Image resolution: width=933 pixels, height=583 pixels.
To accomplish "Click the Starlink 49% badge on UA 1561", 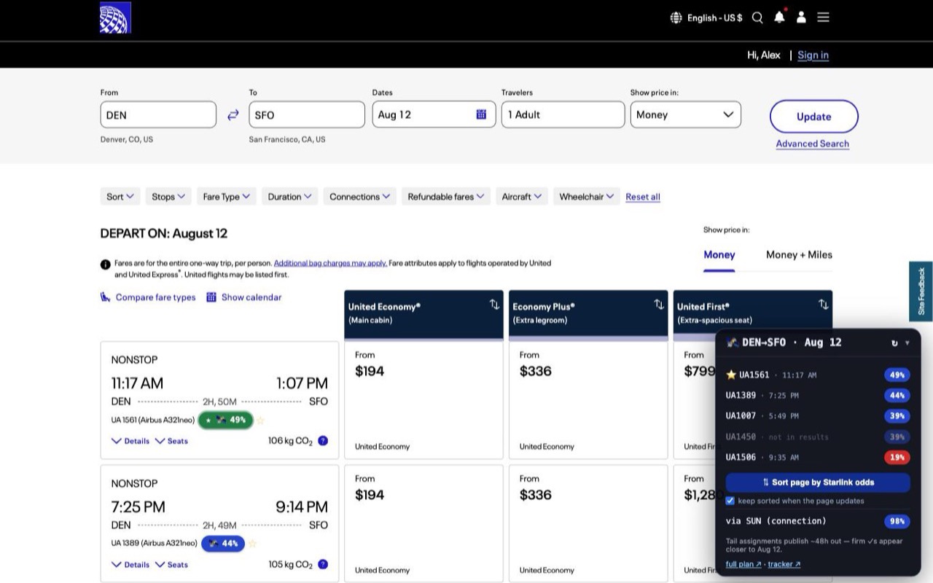I will pyautogui.click(x=226, y=420).
